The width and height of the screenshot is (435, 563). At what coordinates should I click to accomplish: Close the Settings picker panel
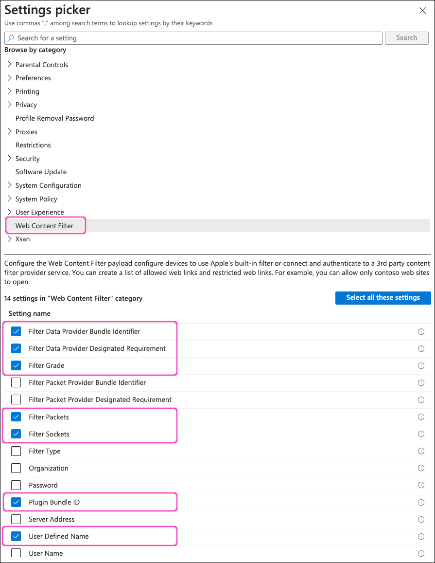coord(422,10)
